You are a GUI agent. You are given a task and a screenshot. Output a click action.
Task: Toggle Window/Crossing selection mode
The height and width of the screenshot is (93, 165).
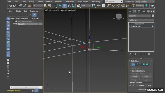tap(59, 6)
